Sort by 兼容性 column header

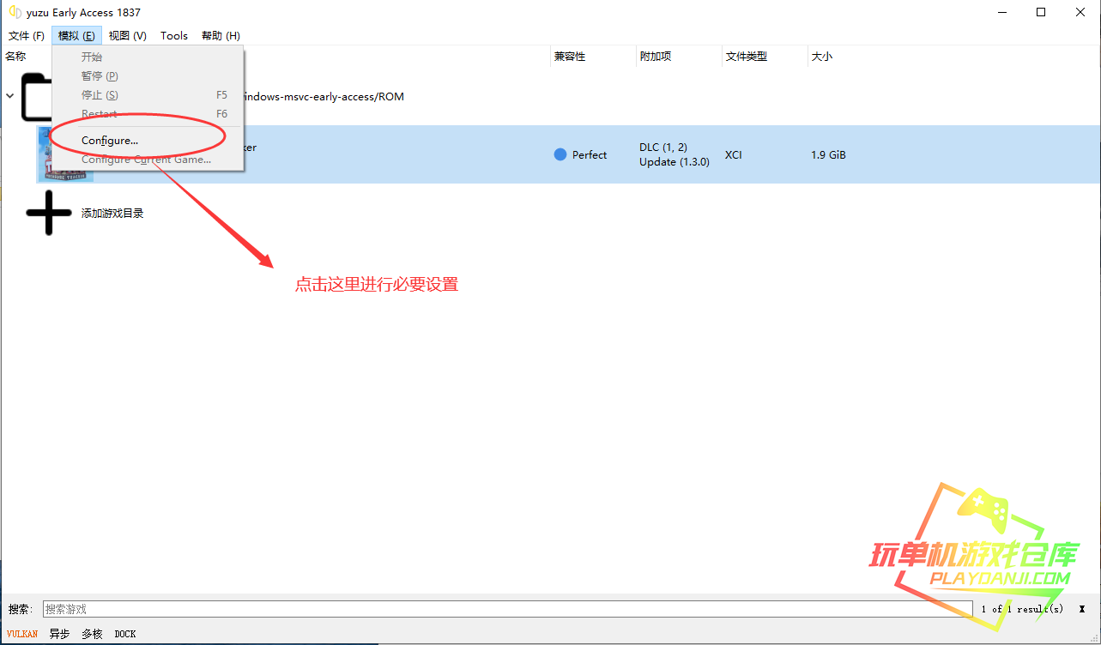click(570, 57)
